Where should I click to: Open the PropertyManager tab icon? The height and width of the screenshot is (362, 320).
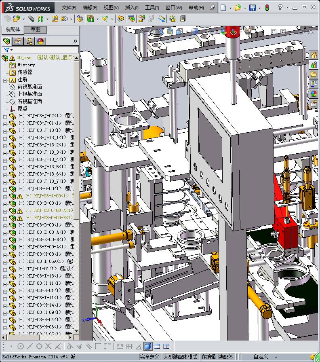pyautogui.click(x=18, y=41)
